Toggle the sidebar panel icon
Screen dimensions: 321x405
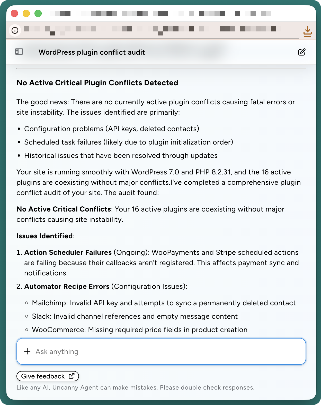click(x=19, y=52)
